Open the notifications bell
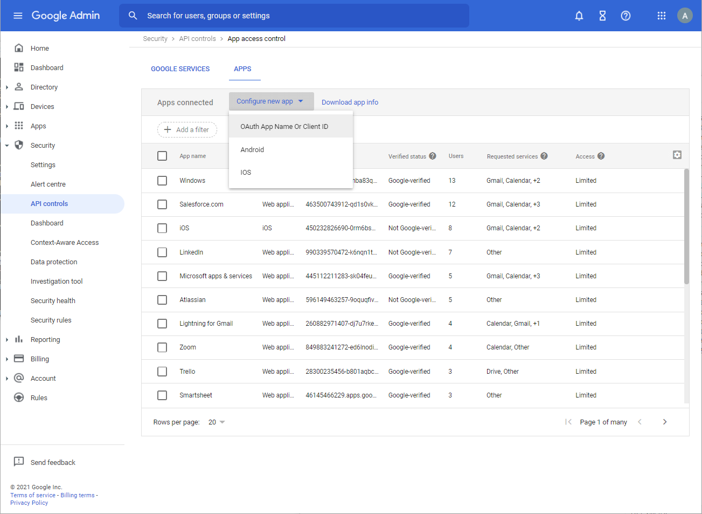 click(x=579, y=16)
